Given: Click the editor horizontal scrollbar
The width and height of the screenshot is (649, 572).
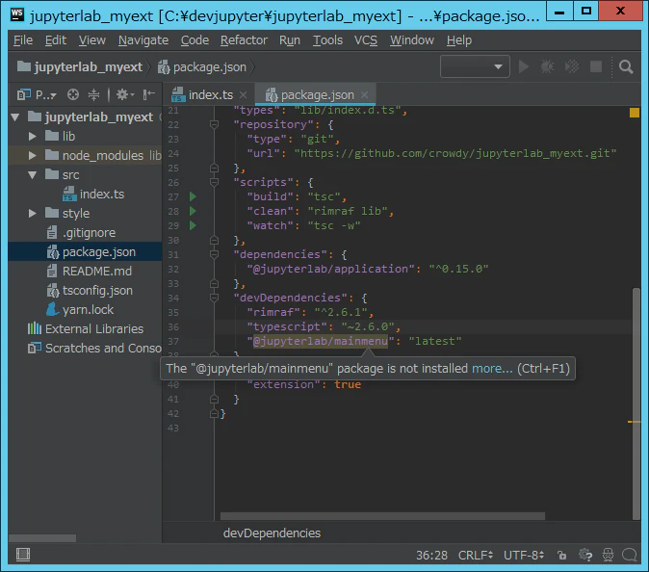Looking at the screenshot, I should tap(382, 516).
